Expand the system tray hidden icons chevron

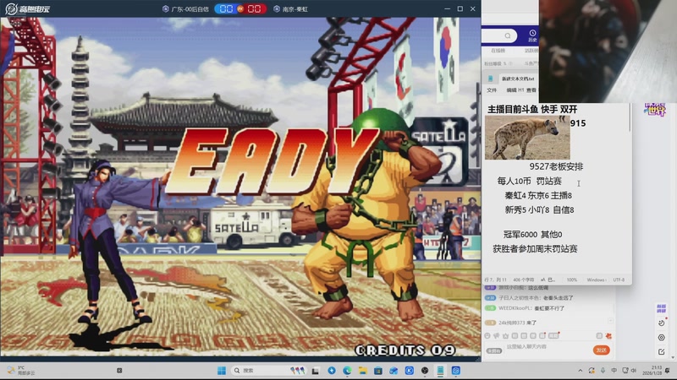(x=581, y=371)
